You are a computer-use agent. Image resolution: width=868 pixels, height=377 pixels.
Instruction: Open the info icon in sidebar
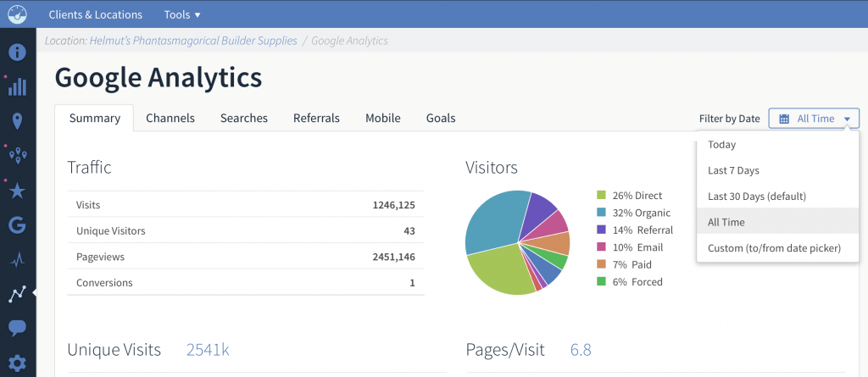click(x=17, y=53)
